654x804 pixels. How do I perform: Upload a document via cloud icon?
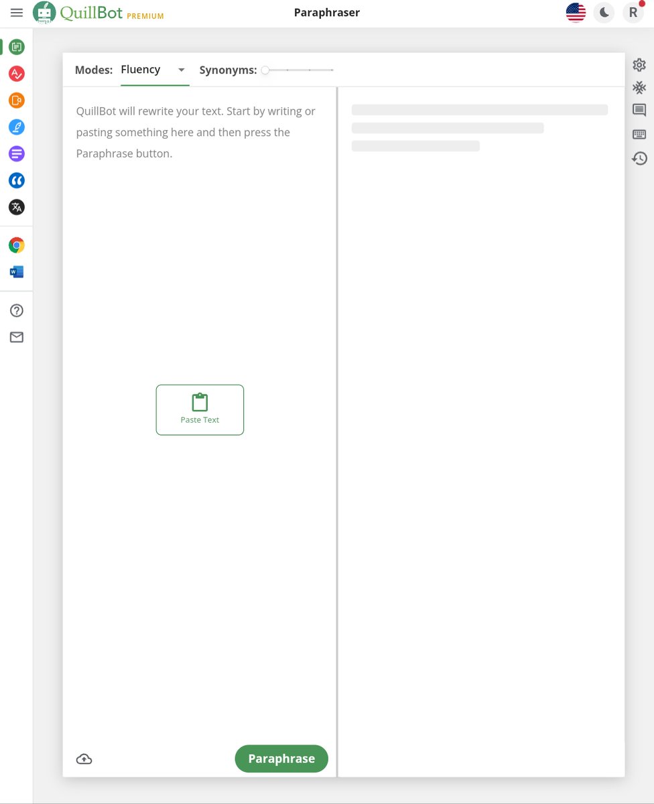click(x=84, y=759)
